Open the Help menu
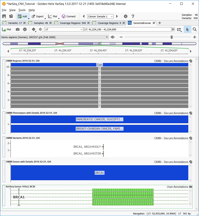Screen dimensions: 199x216 point(32,10)
